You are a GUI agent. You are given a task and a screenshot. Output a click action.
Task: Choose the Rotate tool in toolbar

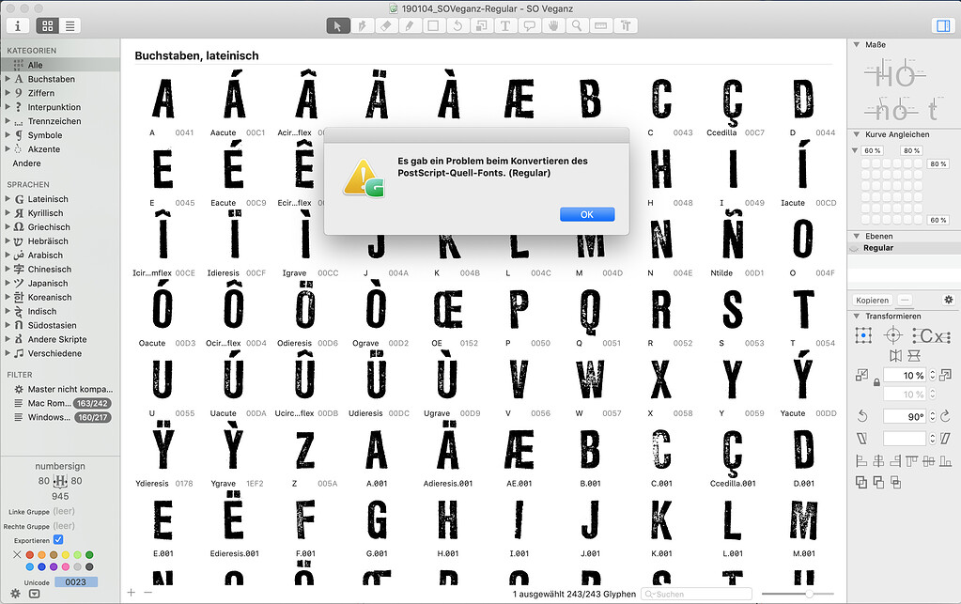point(457,25)
